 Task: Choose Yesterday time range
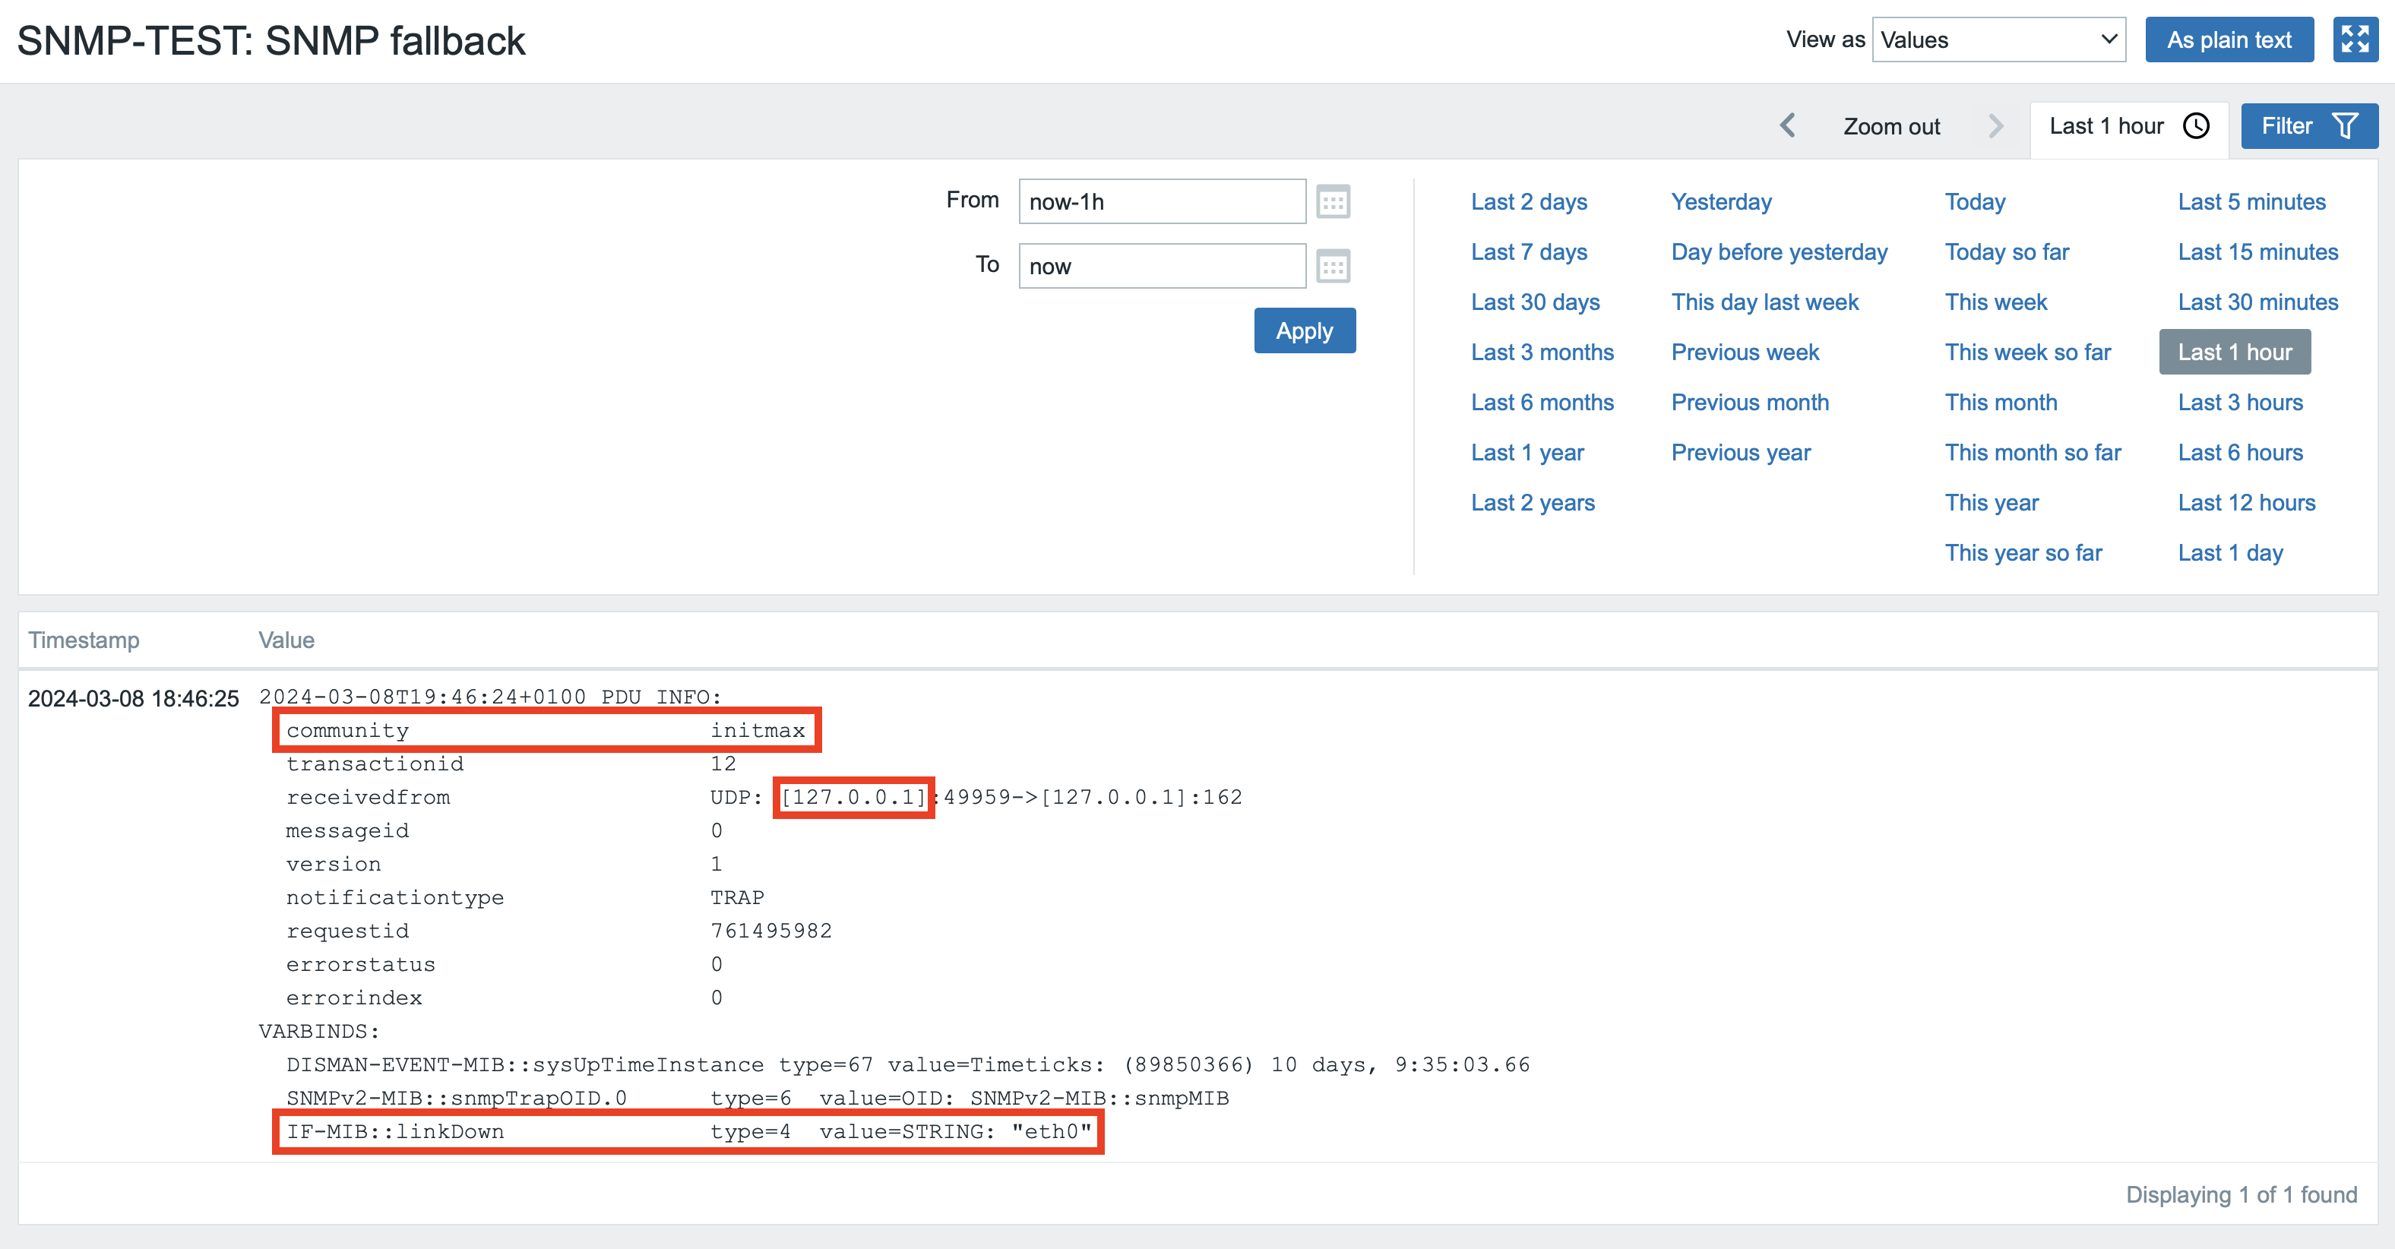tap(1721, 201)
